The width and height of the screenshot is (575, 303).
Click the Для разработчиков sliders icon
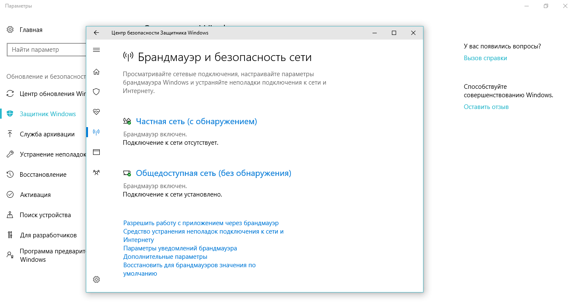click(10, 235)
